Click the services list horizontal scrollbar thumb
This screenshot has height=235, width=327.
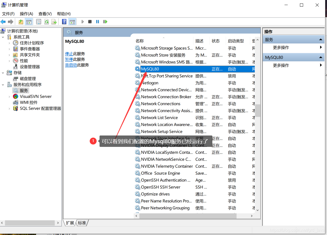188,216
